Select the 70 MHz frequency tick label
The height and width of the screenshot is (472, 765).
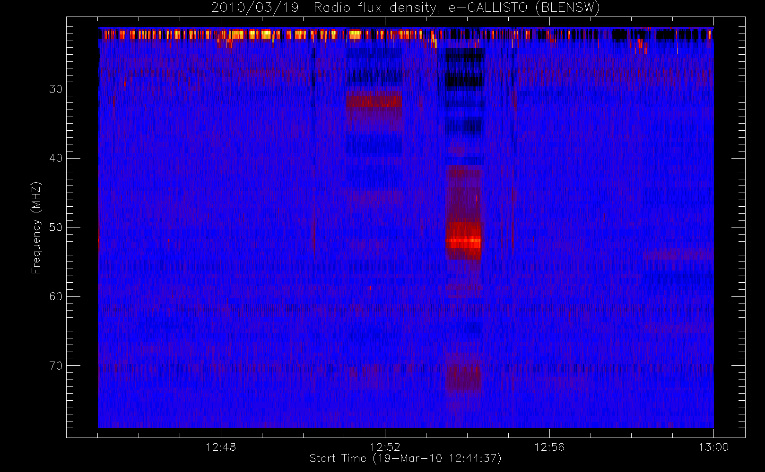(55, 366)
